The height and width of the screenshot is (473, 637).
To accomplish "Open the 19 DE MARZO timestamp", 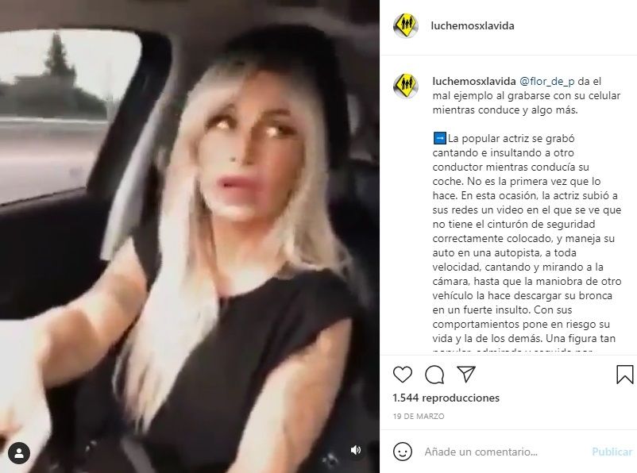I will point(419,416).
